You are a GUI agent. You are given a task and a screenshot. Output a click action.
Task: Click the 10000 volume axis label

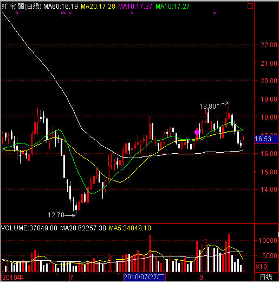click(268, 241)
